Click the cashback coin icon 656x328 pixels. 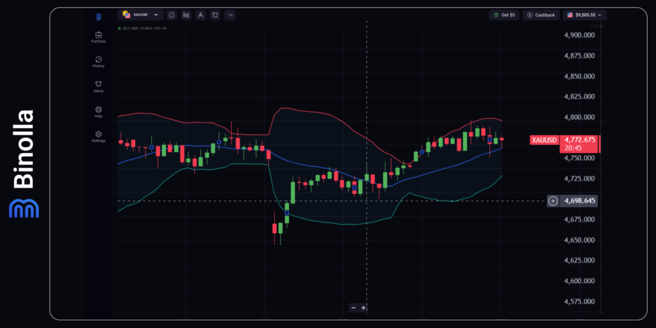coord(530,15)
